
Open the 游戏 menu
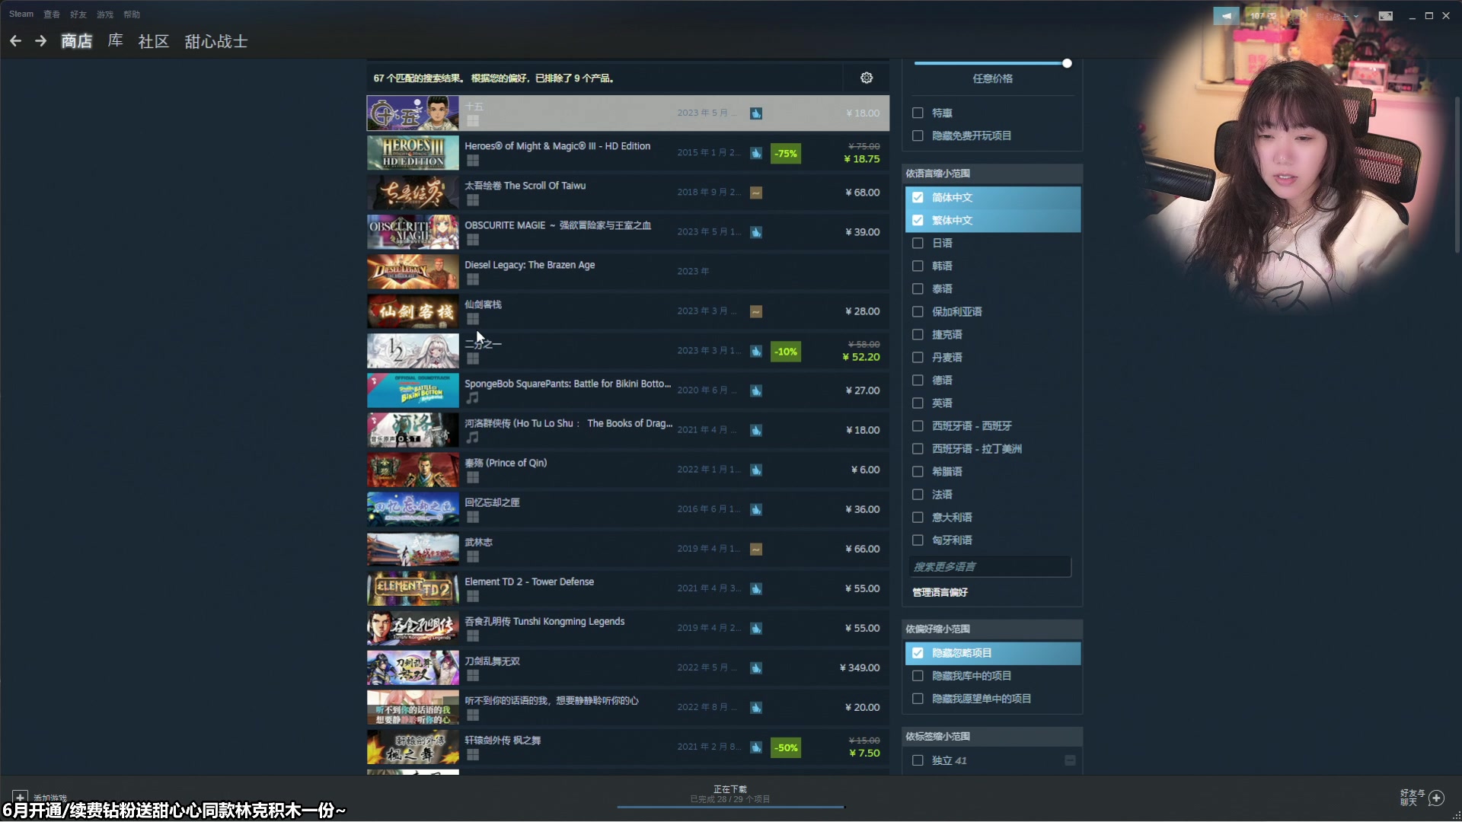click(x=105, y=14)
